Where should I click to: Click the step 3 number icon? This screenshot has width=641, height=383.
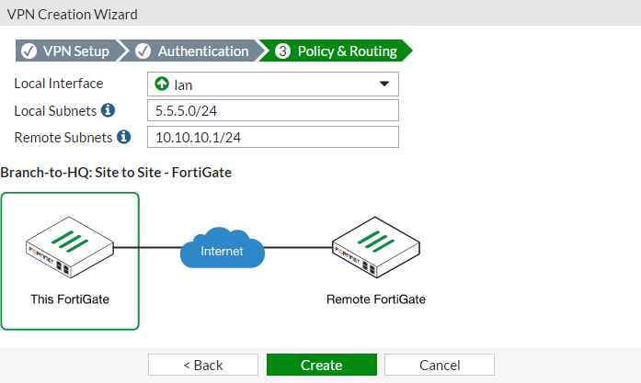coord(282,51)
